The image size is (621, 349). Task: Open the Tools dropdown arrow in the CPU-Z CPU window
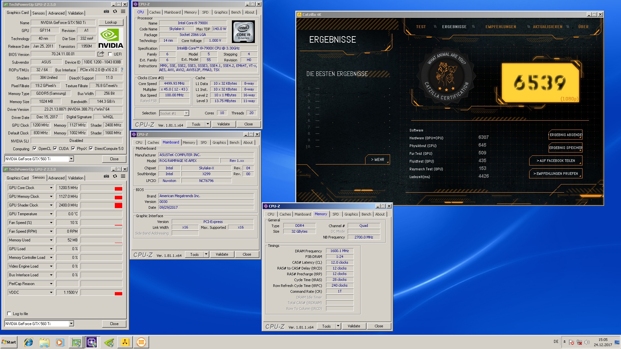tap(208, 124)
